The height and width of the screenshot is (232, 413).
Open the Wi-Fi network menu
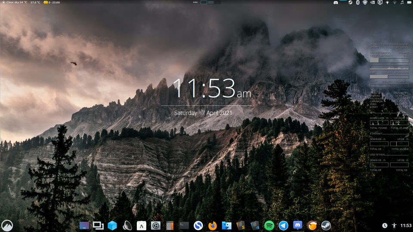[395, 3]
